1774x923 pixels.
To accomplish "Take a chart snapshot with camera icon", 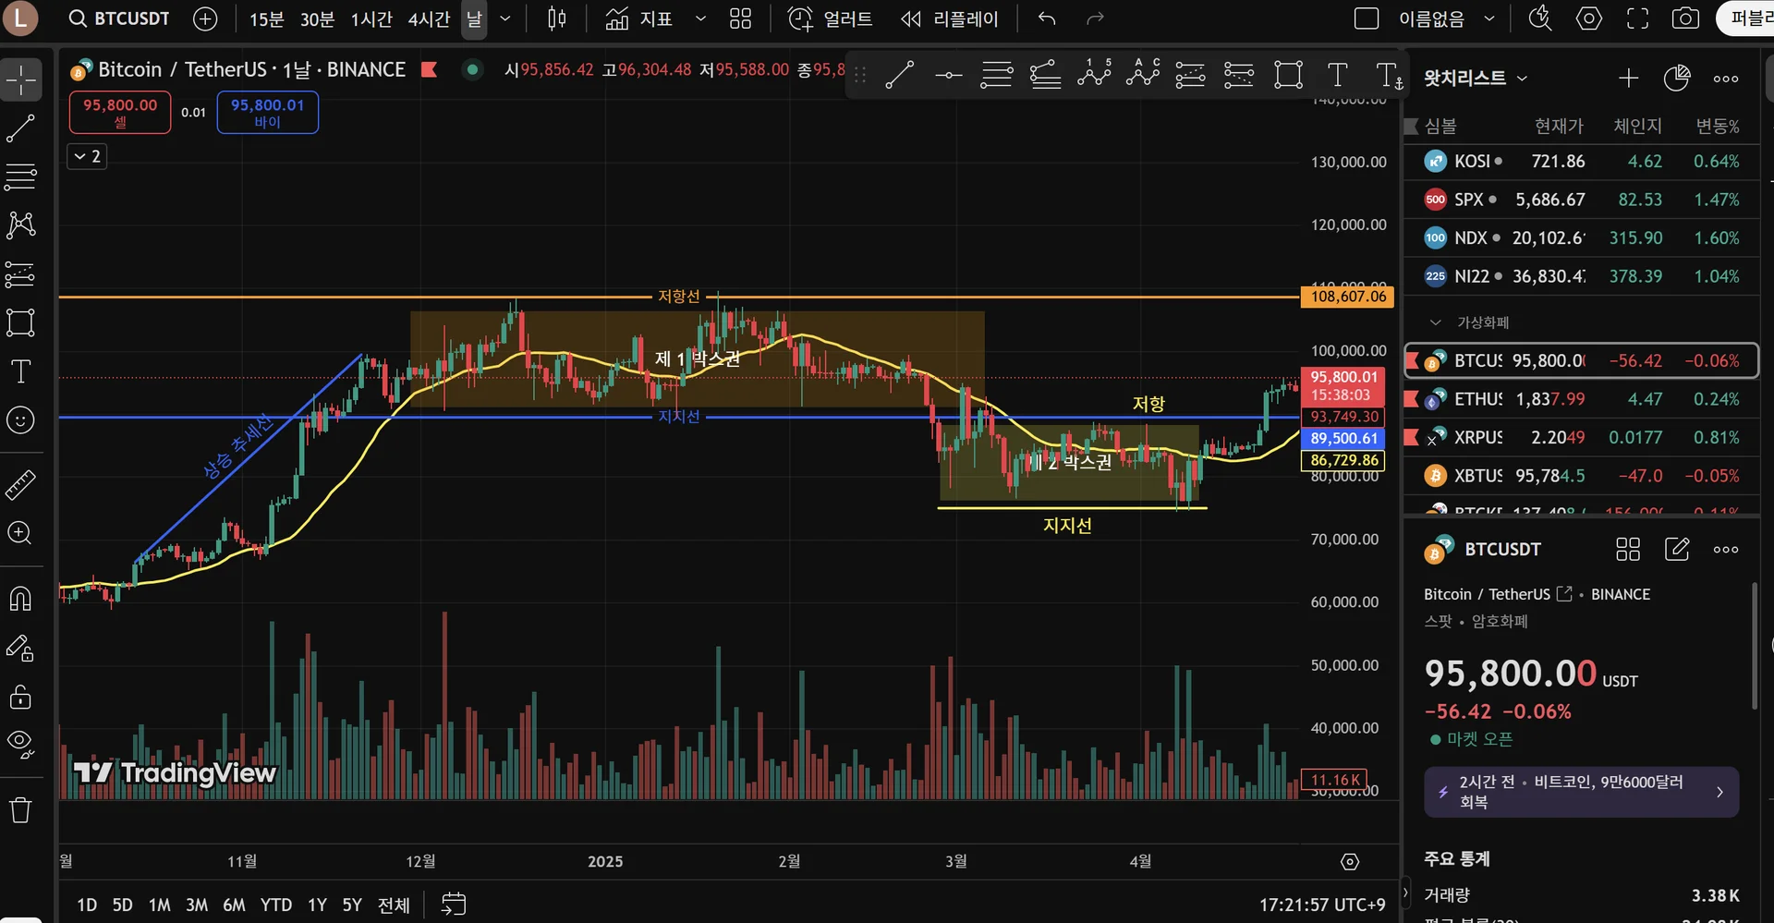I will 1685,18.
